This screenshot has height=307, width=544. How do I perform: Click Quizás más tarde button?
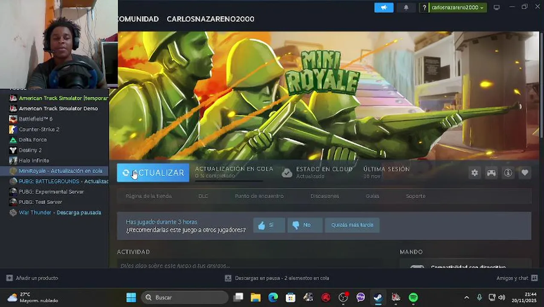(x=352, y=225)
